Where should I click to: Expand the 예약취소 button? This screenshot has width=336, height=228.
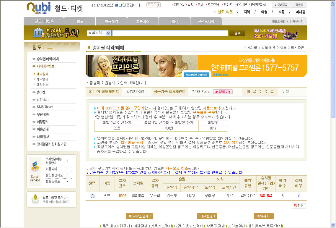[264, 216]
